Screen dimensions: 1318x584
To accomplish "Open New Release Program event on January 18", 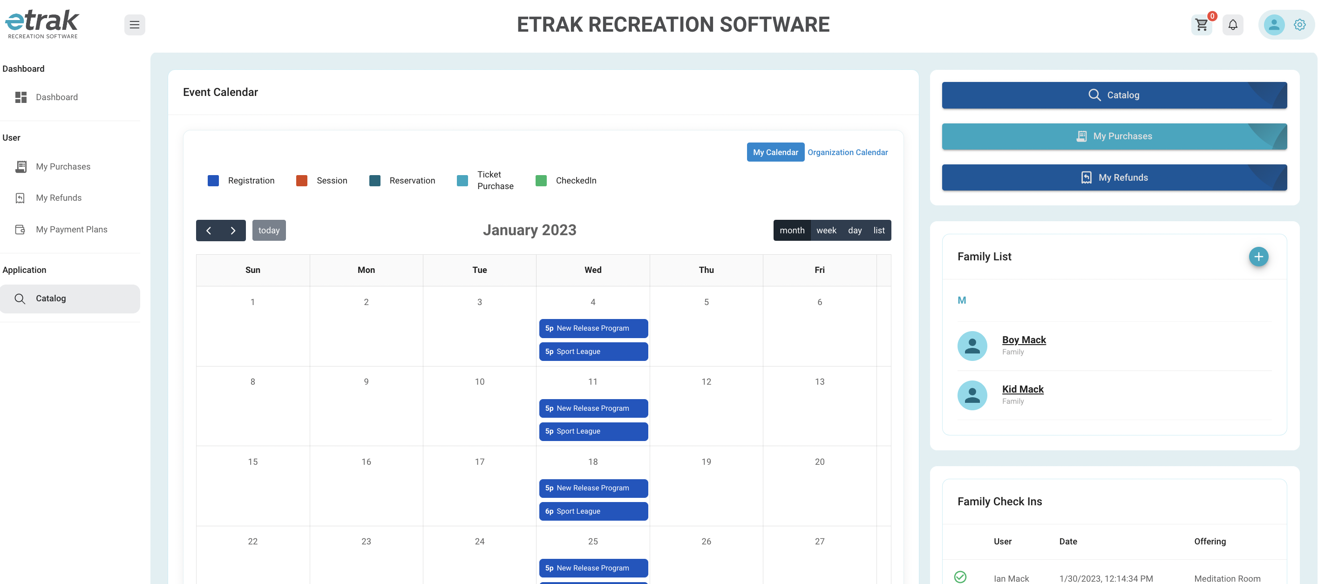I will click(593, 488).
